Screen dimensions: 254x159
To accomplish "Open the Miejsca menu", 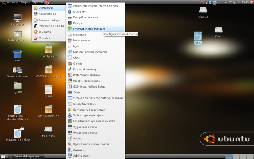I will tap(25, 2).
